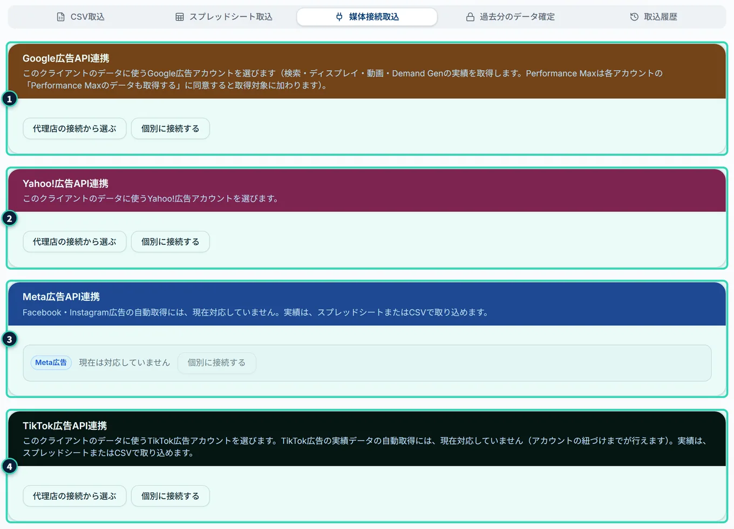Click disabled 個別に接続する in Meta広告 section
Image resolution: width=734 pixels, height=529 pixels.
[216, 362]
